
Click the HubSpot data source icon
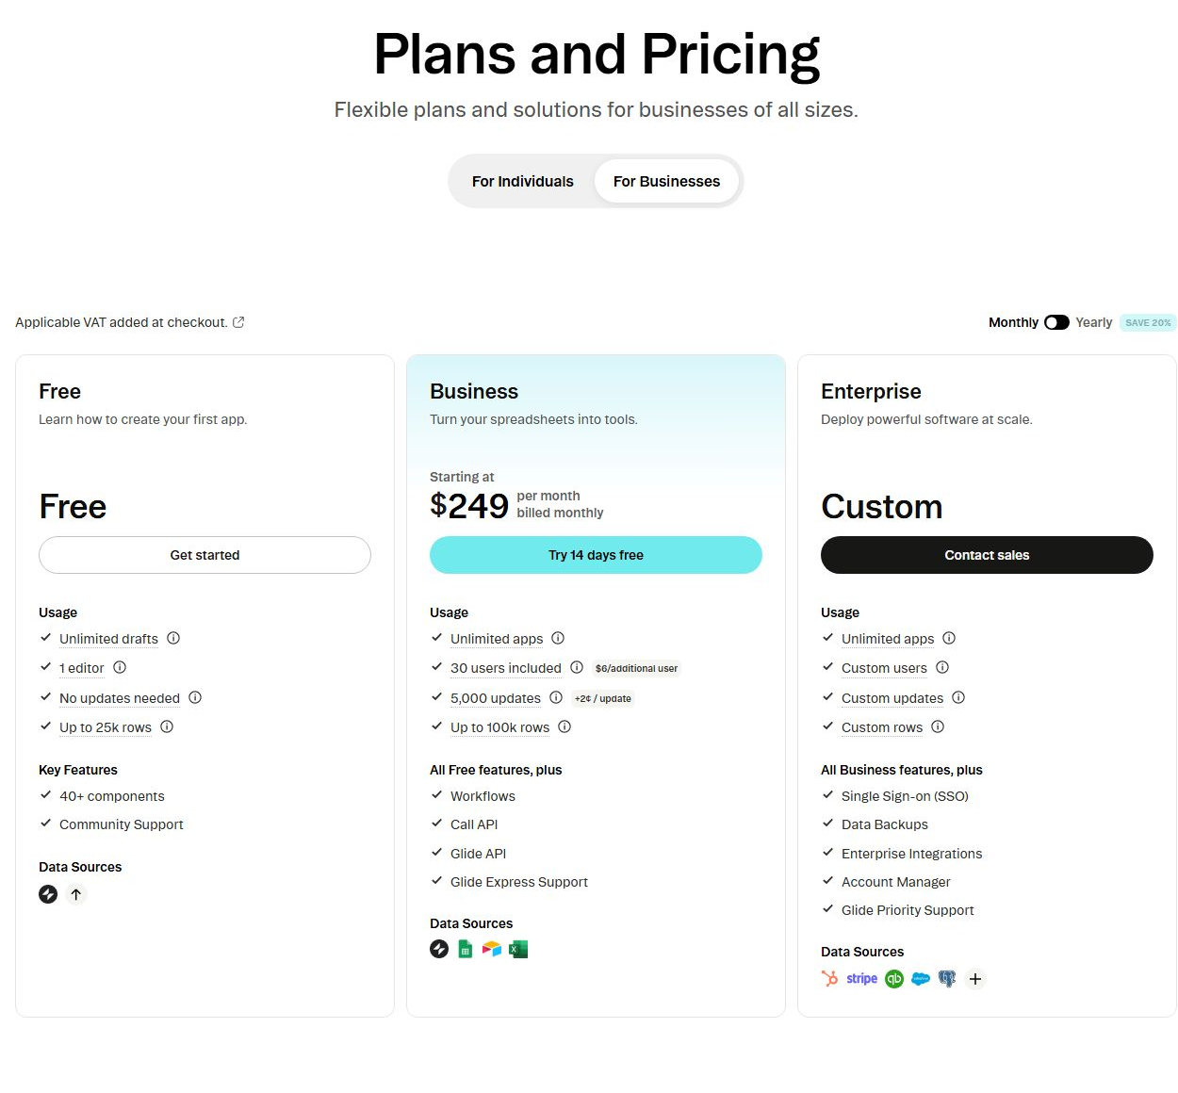coord(829,979)
